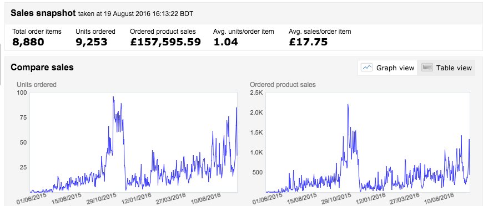
Task: Select Ordered product sales £157,595.59
Action: [x=165, y=42]
